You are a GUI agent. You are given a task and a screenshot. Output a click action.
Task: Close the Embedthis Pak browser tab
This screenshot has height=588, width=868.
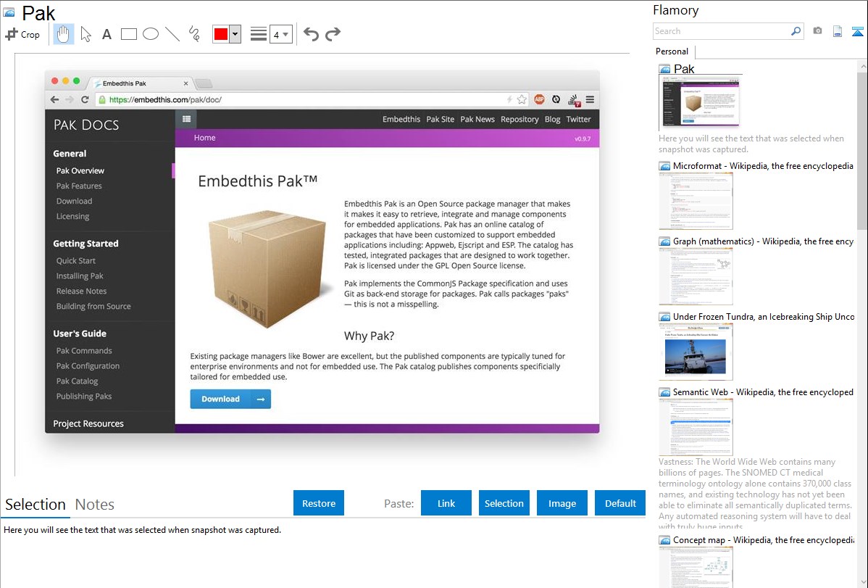186,83
